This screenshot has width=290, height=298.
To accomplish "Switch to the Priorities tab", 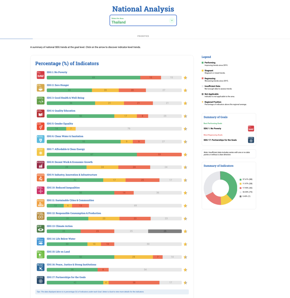I will [x=143, y=36].
